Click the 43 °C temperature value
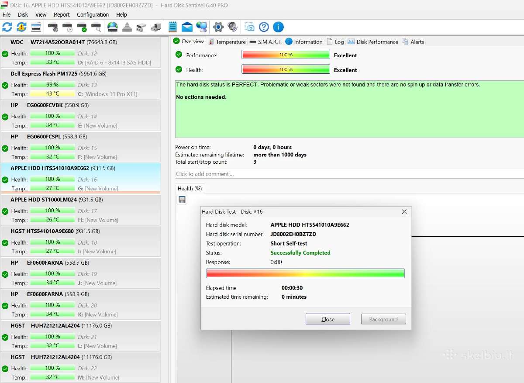This screenshot has width=524, height=383. (x=52, y=94)
